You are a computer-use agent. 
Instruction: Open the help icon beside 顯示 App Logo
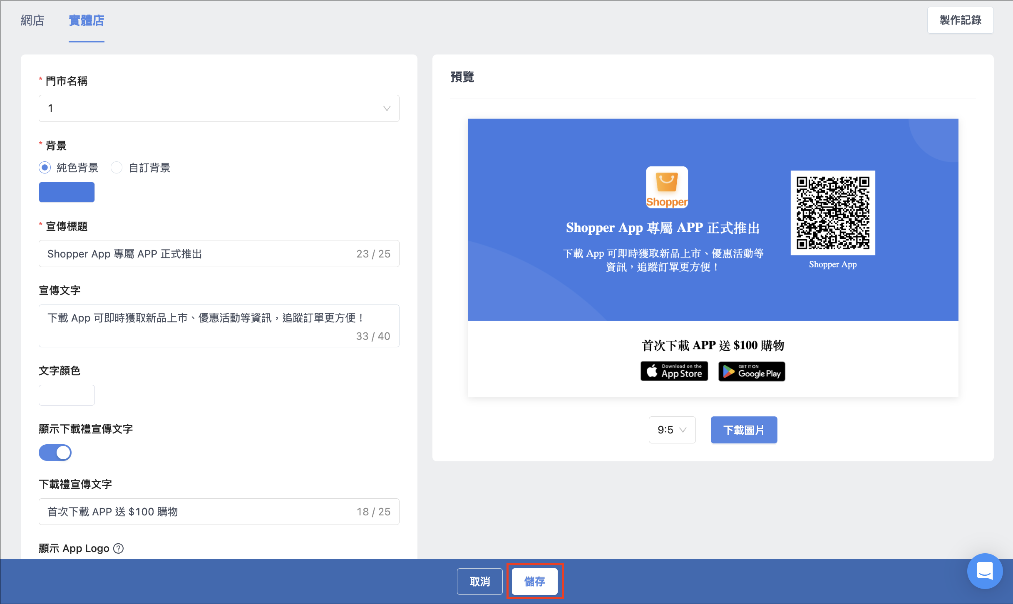click(x=119, y=549)
